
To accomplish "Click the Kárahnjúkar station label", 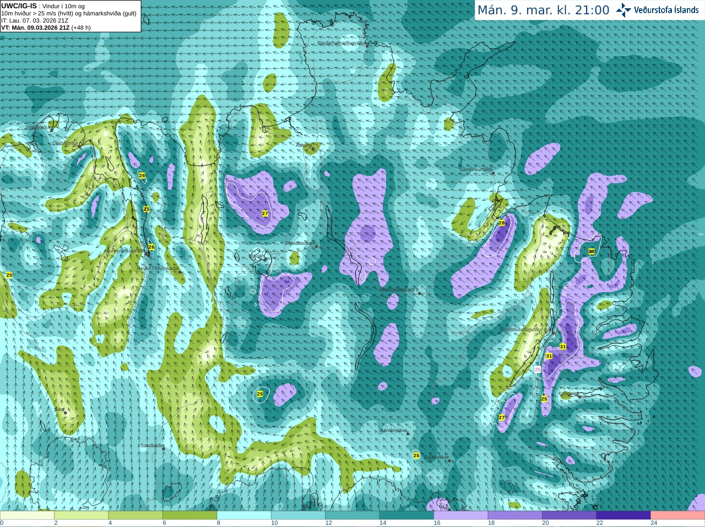I will 393,430.
